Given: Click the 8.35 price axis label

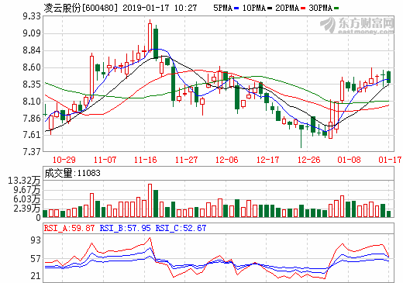Looking at the screenshot, I should point(32,85).
